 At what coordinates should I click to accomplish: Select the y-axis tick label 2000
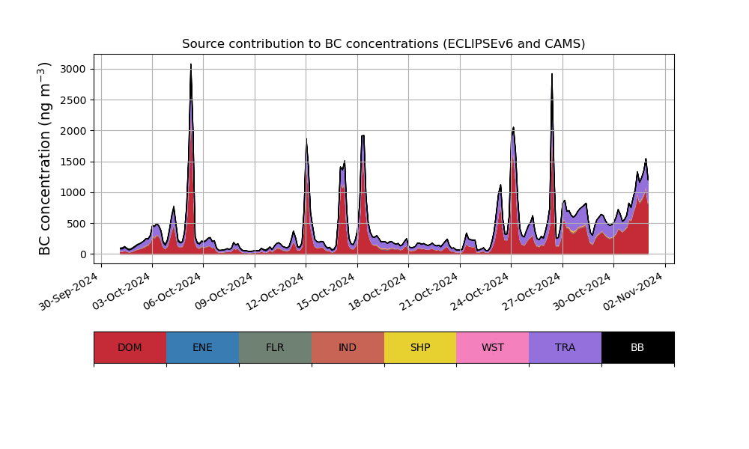(73, 131)
